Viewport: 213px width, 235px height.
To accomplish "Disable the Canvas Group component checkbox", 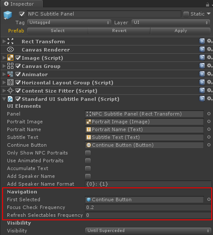I will tap(18, 66).
